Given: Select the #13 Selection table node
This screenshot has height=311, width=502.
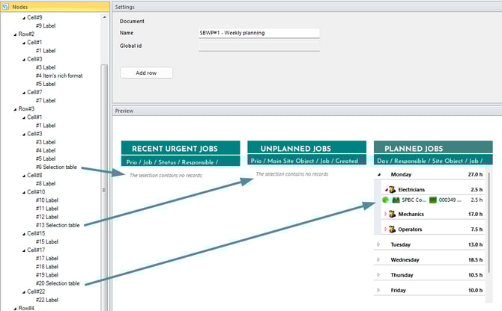Looking at the screenshot, I should (58, 224).
